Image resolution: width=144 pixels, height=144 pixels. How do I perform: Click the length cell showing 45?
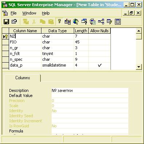click(81, 42)
